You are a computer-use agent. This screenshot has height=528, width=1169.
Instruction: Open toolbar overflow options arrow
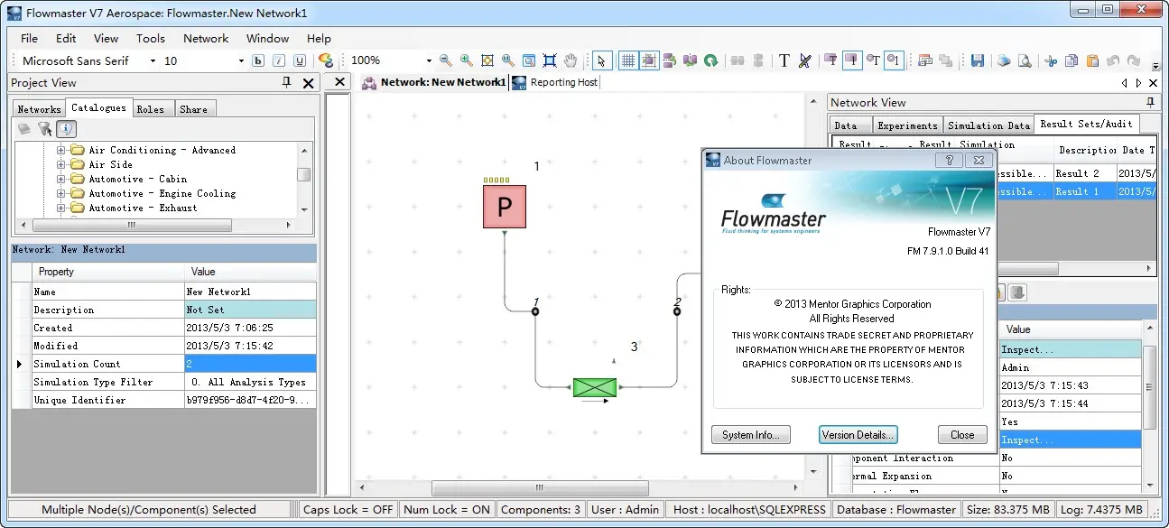(1156, 65)
